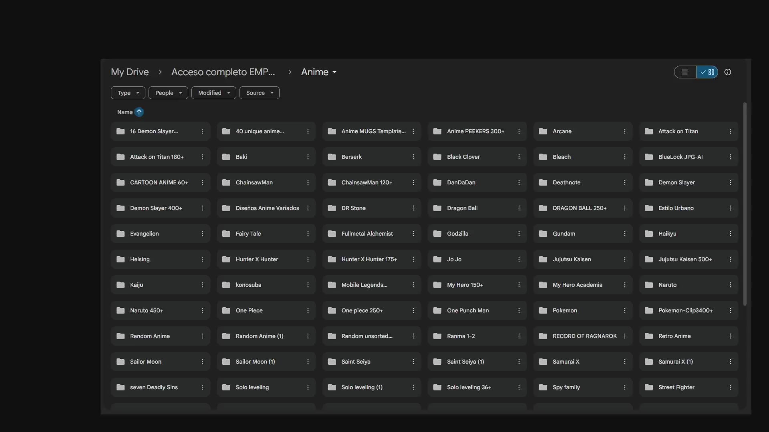Screen dimensions: 769x432
Task: Open more actions for Baki folder
Action: coord(308,157)
